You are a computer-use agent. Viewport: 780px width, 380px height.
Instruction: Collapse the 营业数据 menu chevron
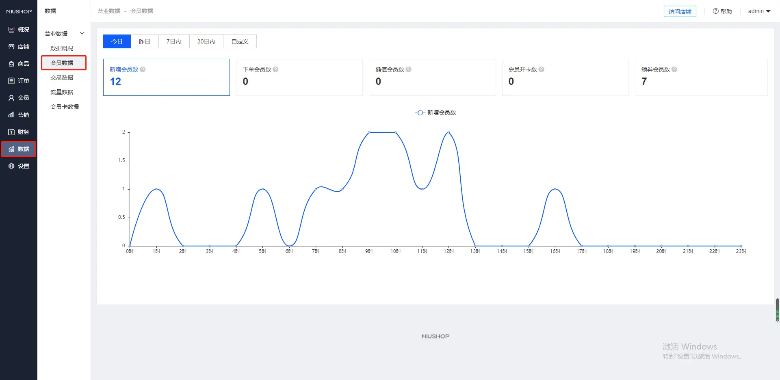(x=82, y=33)
